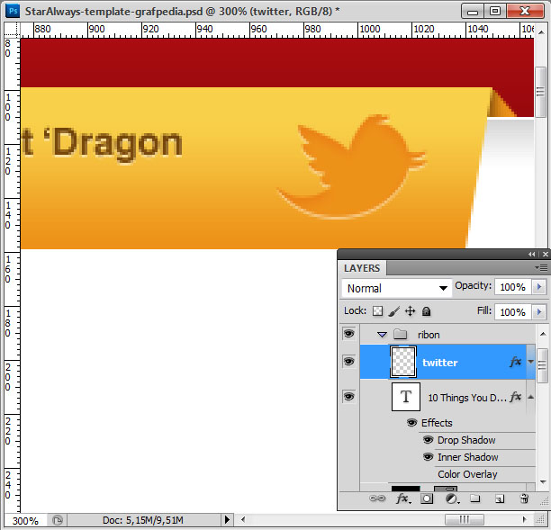This screenshot has width=551, height=530.
Task: Click the fx badge on the text layer
Action: tap(516, 397)
